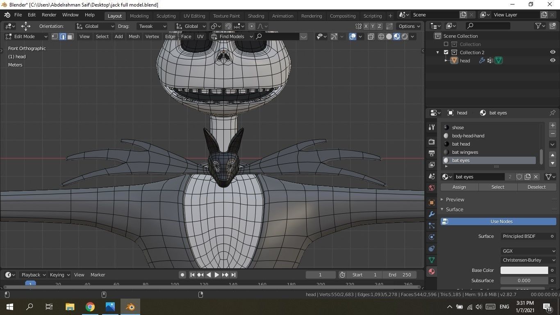The height and width of the screenshot is (315, 560).
Task: Select material preview viewport shading
Action: click(397, 37)
